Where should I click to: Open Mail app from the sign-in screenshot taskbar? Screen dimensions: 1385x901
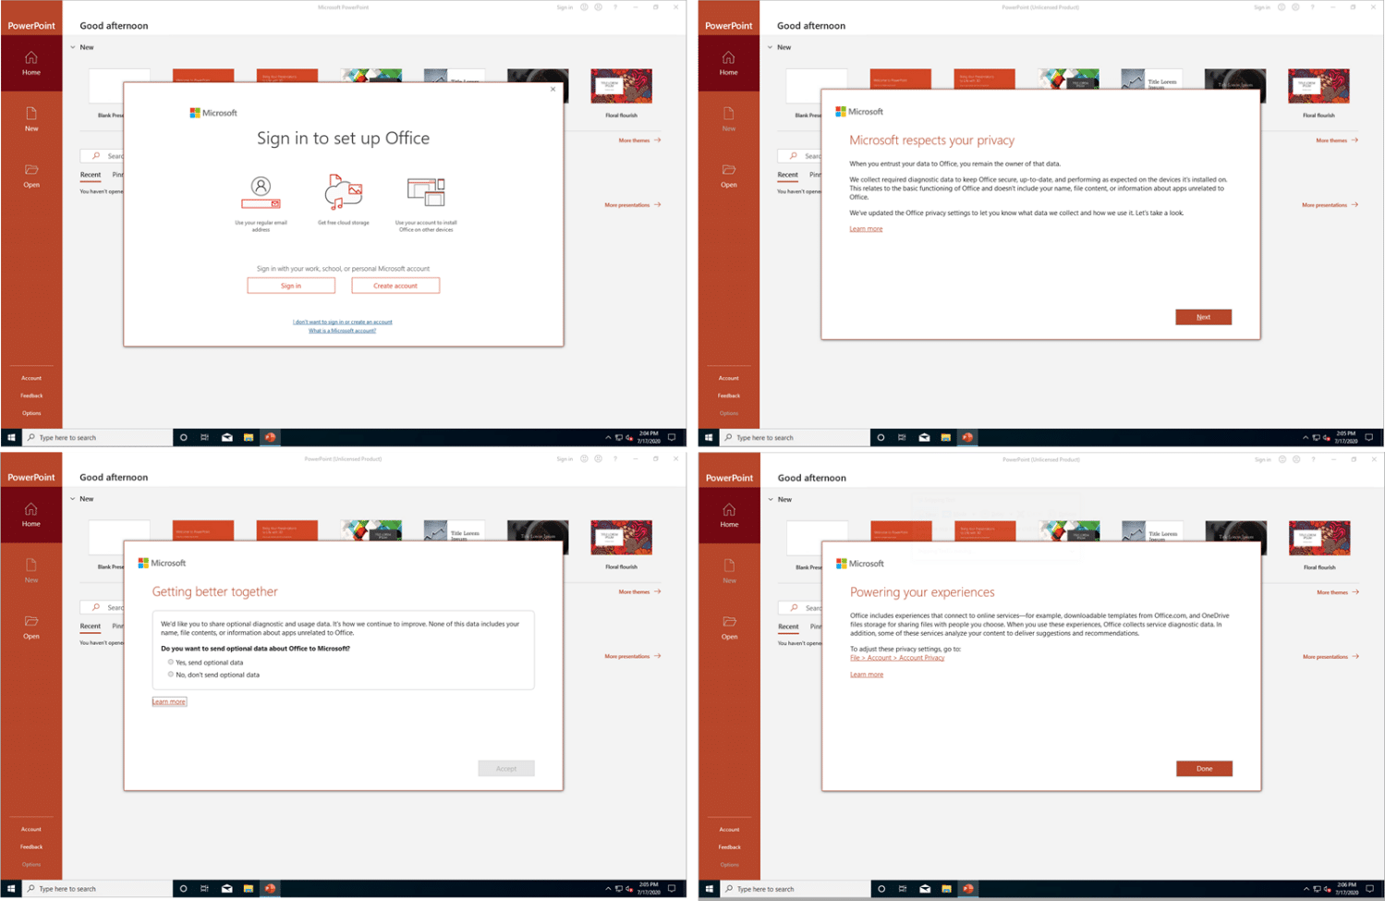click(x=227, y=438)
